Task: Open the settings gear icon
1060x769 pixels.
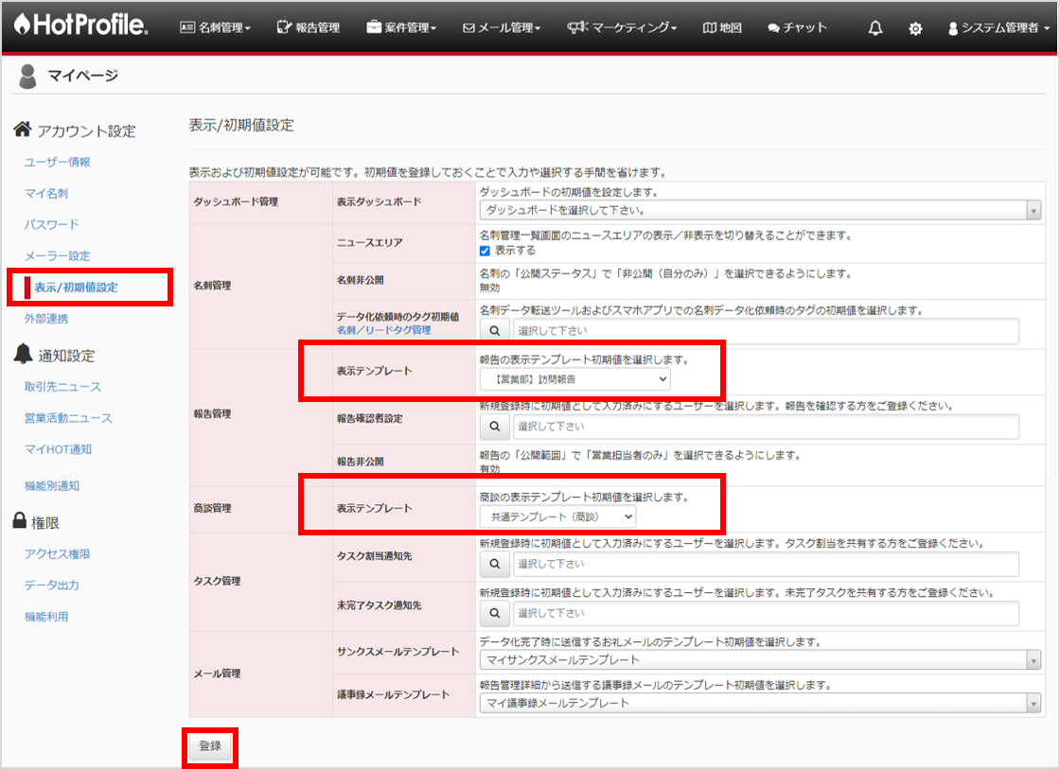Action: (x=915, y=28)
